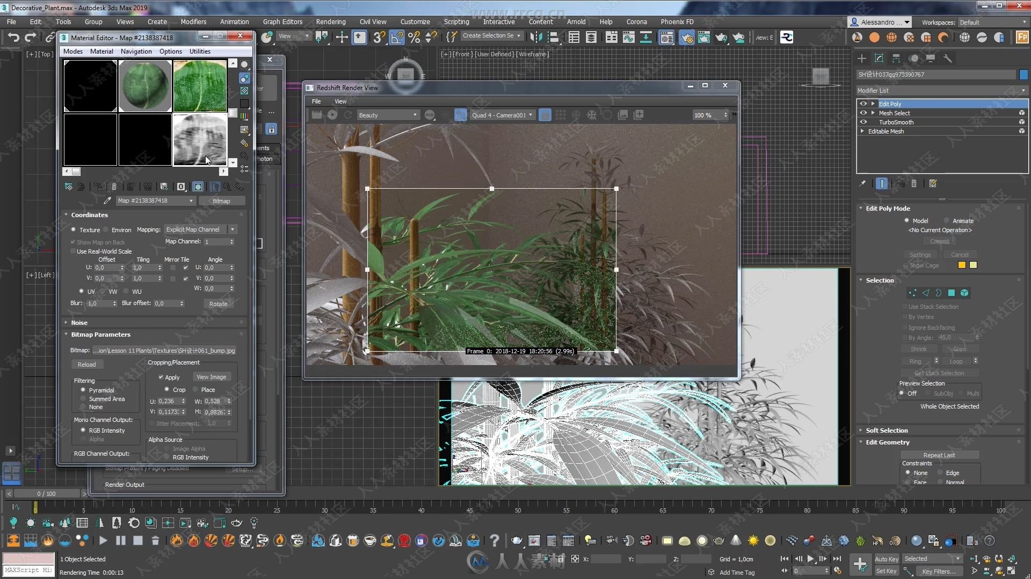Click the Show Map in Viewport icon
Screen dimensions: 1031x579
[x=198, y=187]
